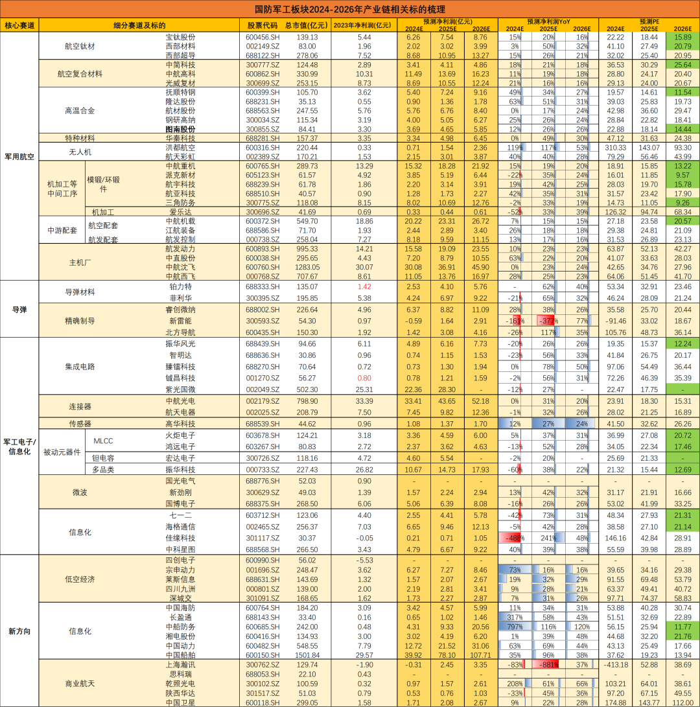Viewport: 700px width, 707px height.
Task: Select the 细分赛道及标的 header cell
Action: click(x=139, y=25)
